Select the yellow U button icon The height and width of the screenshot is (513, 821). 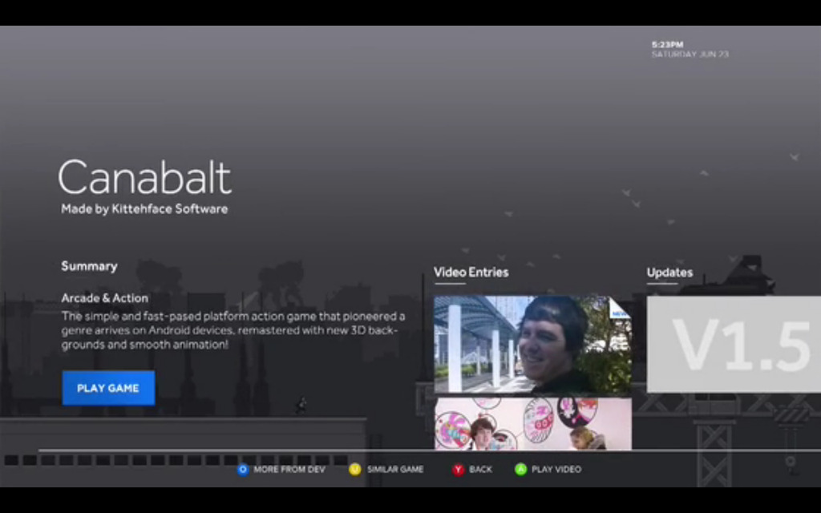pos(355,470)
